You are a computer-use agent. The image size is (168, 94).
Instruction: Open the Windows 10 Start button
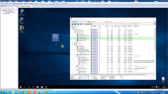coord(20,87)
